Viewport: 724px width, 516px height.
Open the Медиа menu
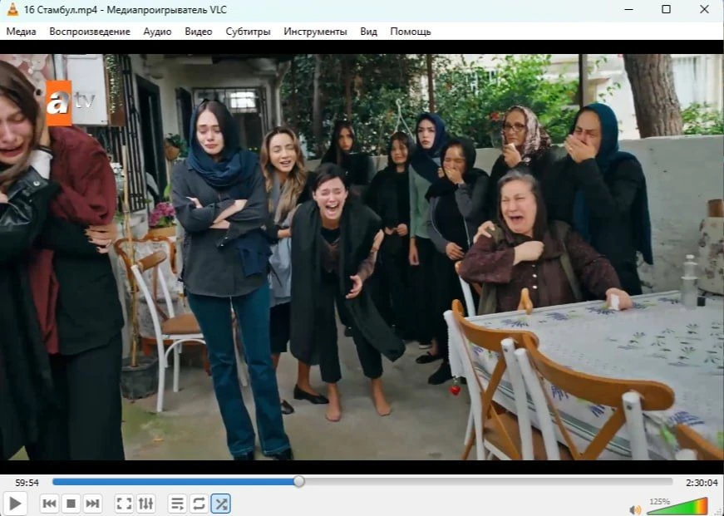pos(22,32)
